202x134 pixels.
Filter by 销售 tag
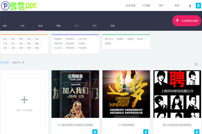tap(29, 48)
